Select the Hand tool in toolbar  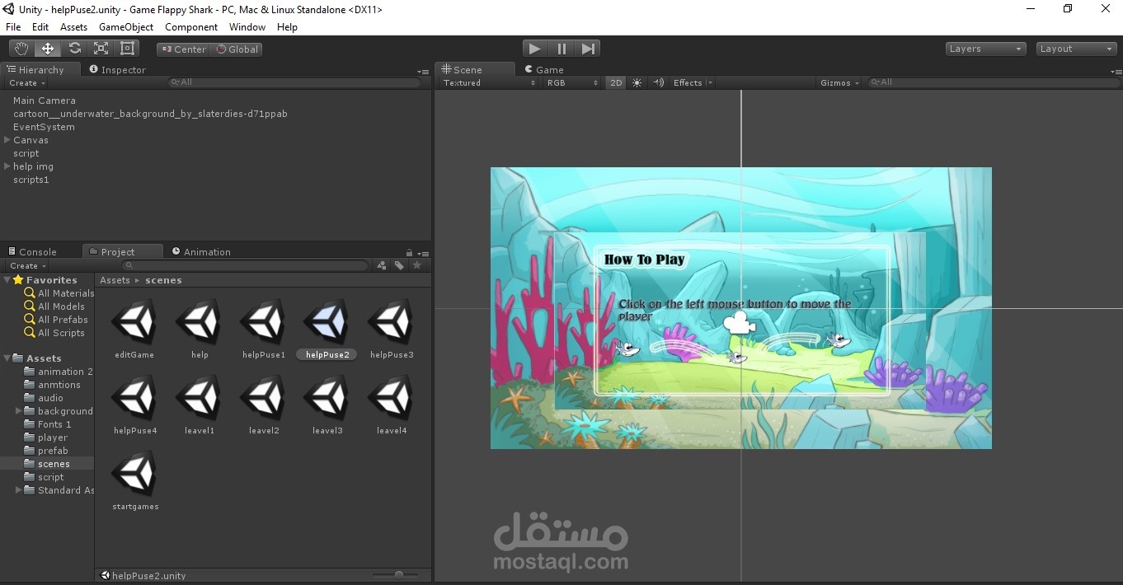(21, 49)
